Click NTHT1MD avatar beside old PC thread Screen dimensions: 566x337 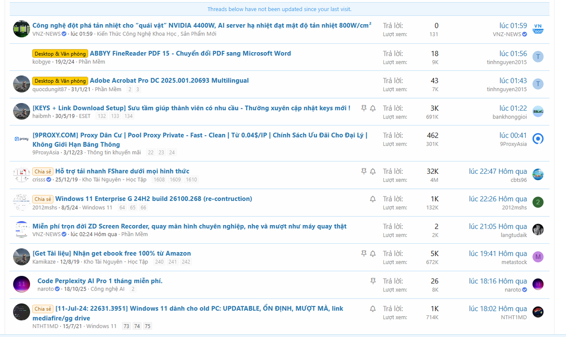point(21,312)
